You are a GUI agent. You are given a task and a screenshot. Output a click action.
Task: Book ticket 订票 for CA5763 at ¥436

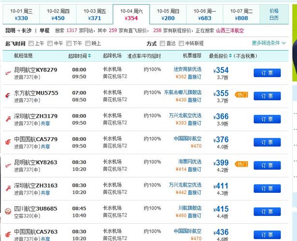267,235
